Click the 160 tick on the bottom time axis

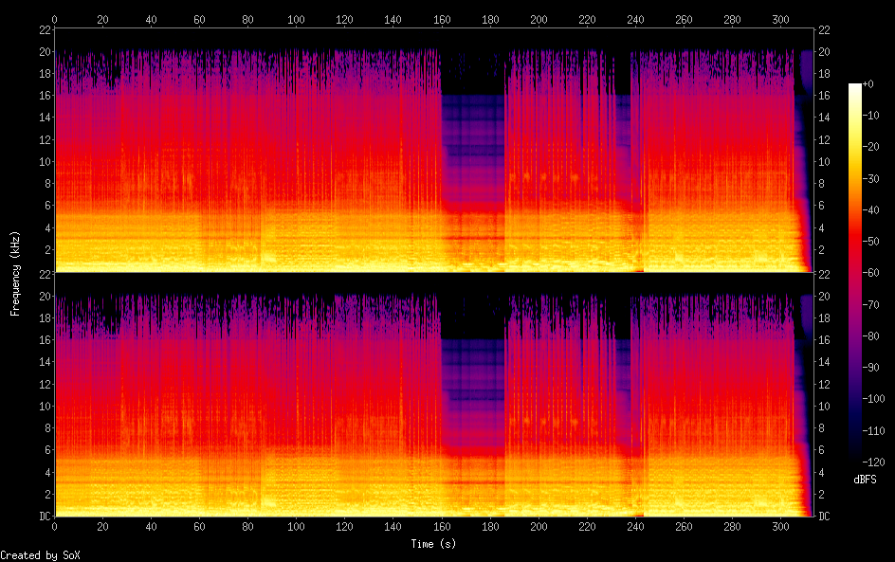[x=442, y=526]
